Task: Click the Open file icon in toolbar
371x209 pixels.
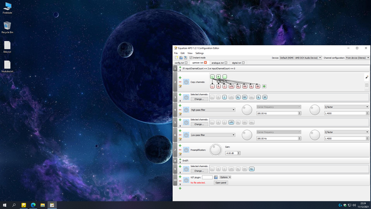Action: [181, 58]
